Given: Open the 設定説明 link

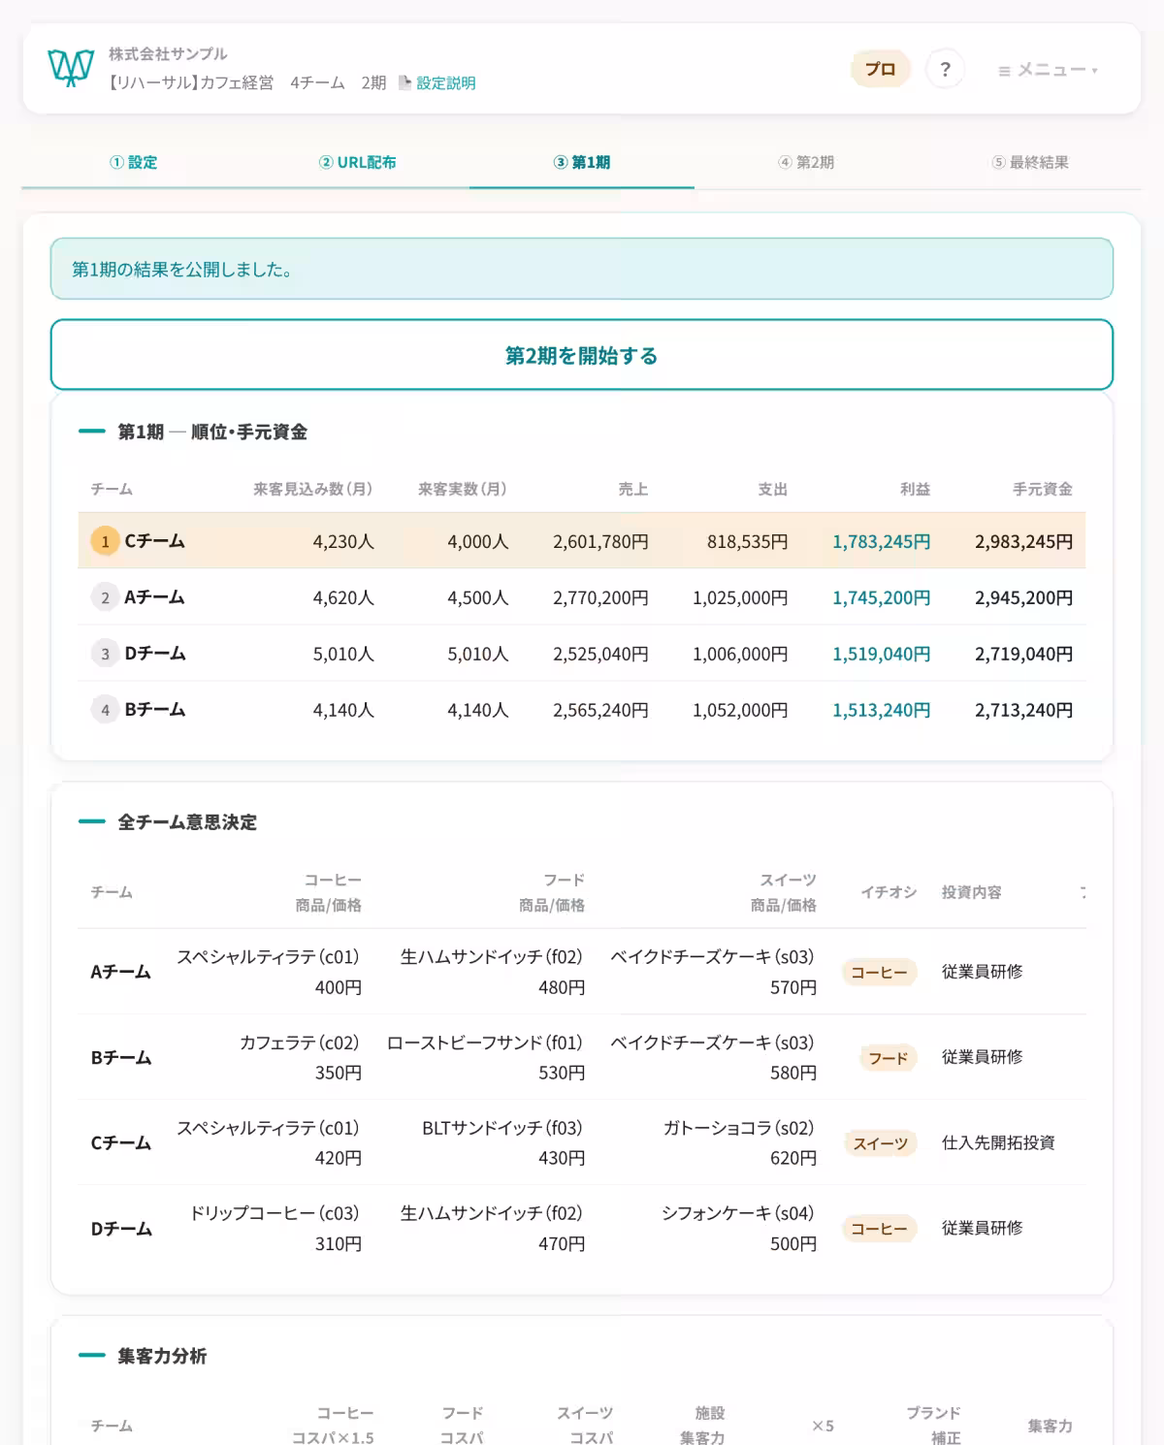Looking at the screenshot, I should pos(446,82).
